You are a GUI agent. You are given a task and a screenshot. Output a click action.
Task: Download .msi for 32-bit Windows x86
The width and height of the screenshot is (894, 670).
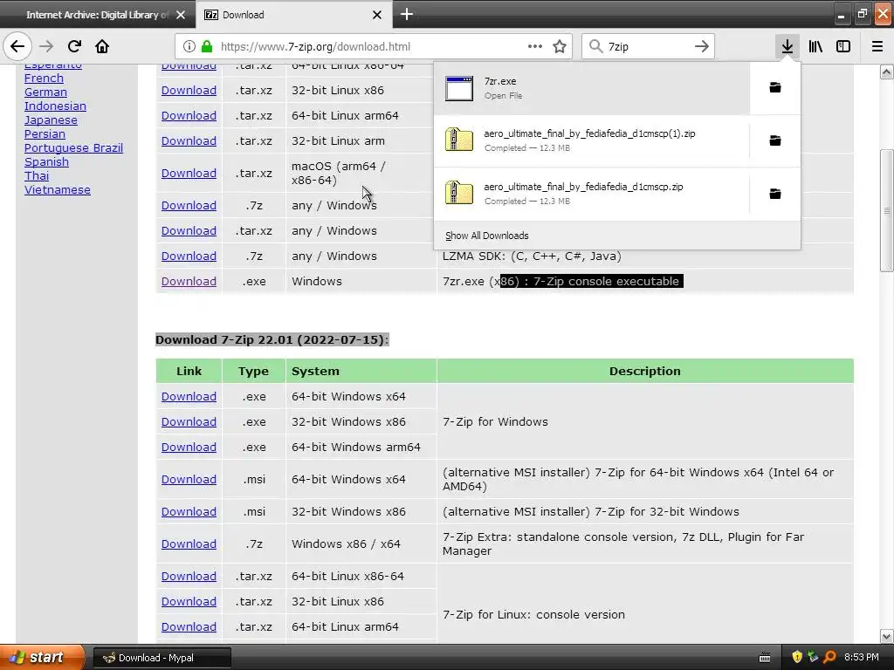189,511
